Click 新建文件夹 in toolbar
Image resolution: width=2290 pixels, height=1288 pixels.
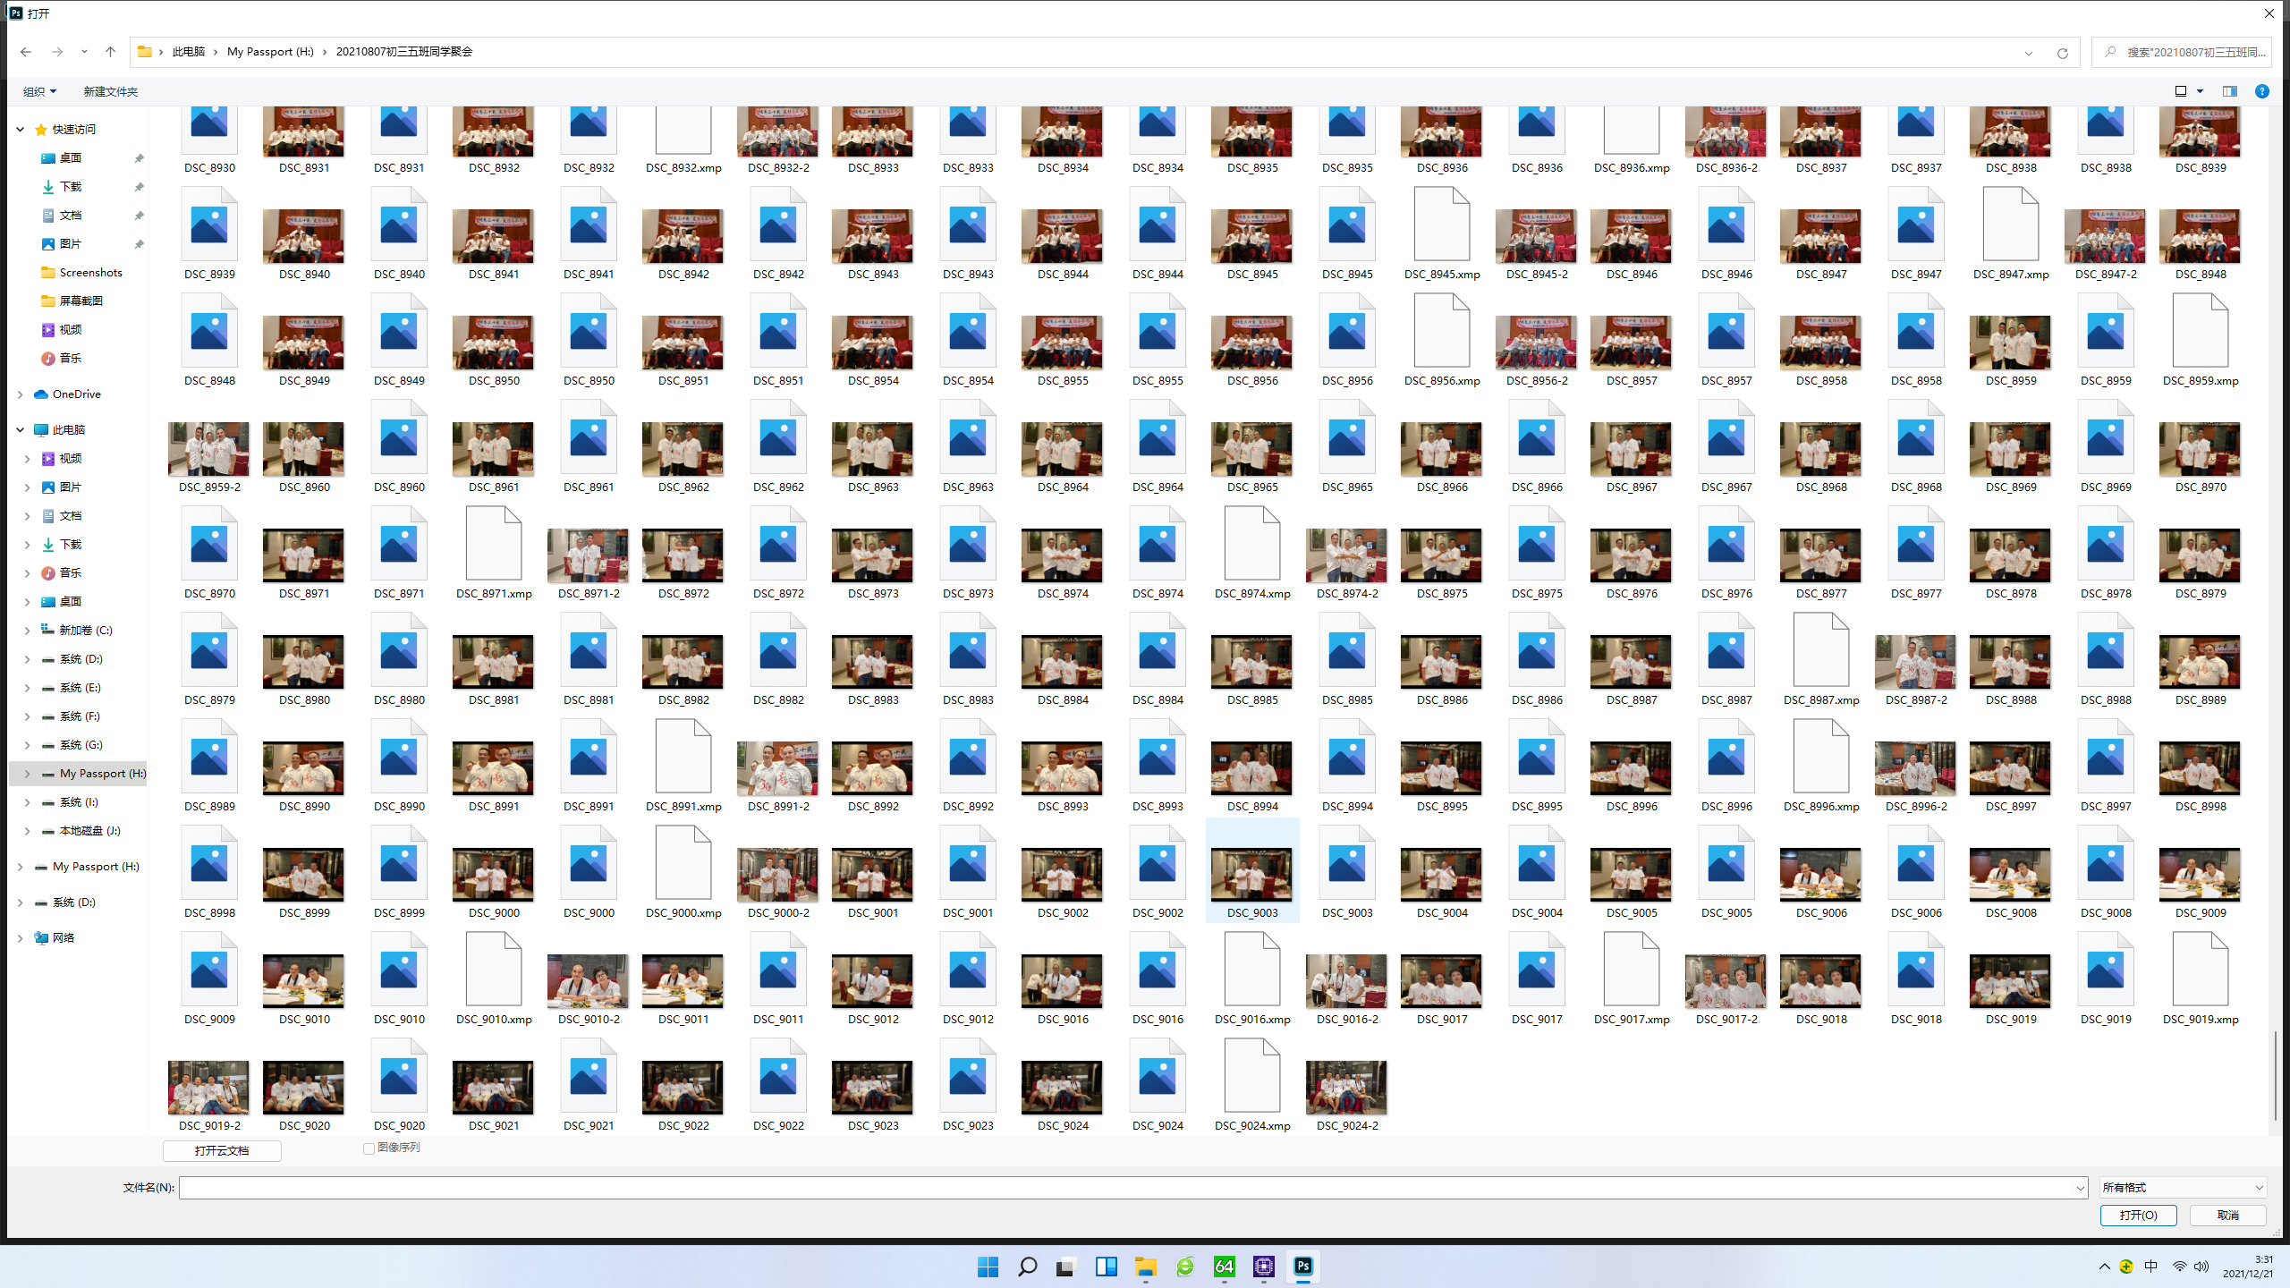click(x=110, y=91)
